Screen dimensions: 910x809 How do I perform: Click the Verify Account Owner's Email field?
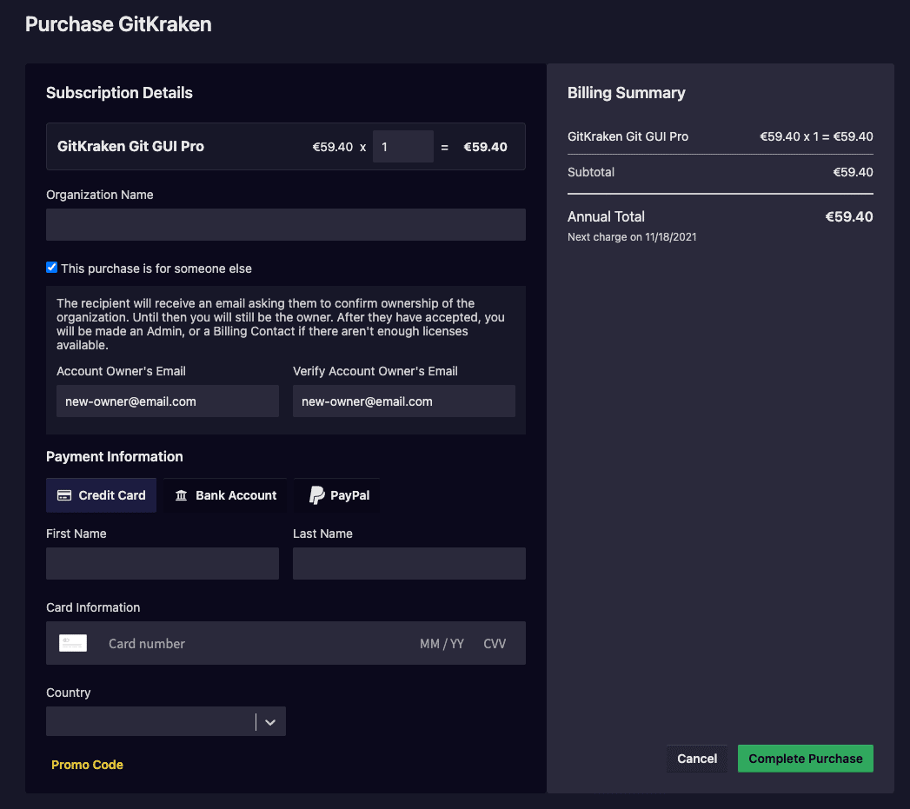point(403,401)
